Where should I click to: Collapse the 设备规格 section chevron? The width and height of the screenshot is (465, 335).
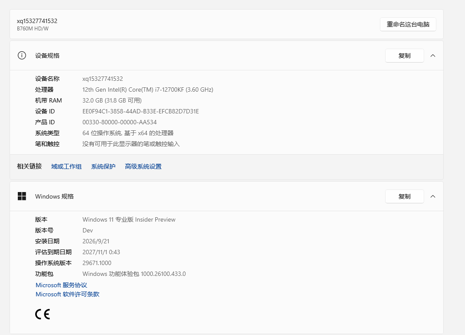click(433, 56)
